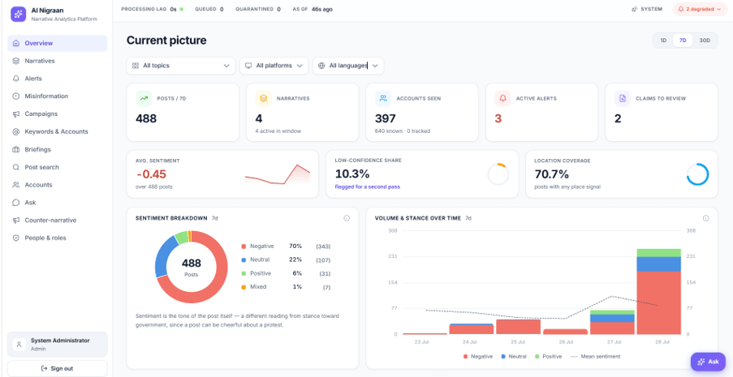Click the System status icon in top bar
733x377 pixels.
coord(634,9)
